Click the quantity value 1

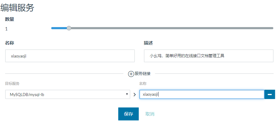(6, 29)
